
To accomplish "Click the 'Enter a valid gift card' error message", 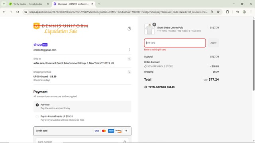I will tap(155, 50).
